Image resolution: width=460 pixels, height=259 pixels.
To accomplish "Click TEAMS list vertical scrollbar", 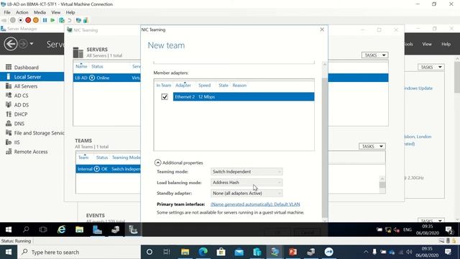I will click(x=382, y=185).
